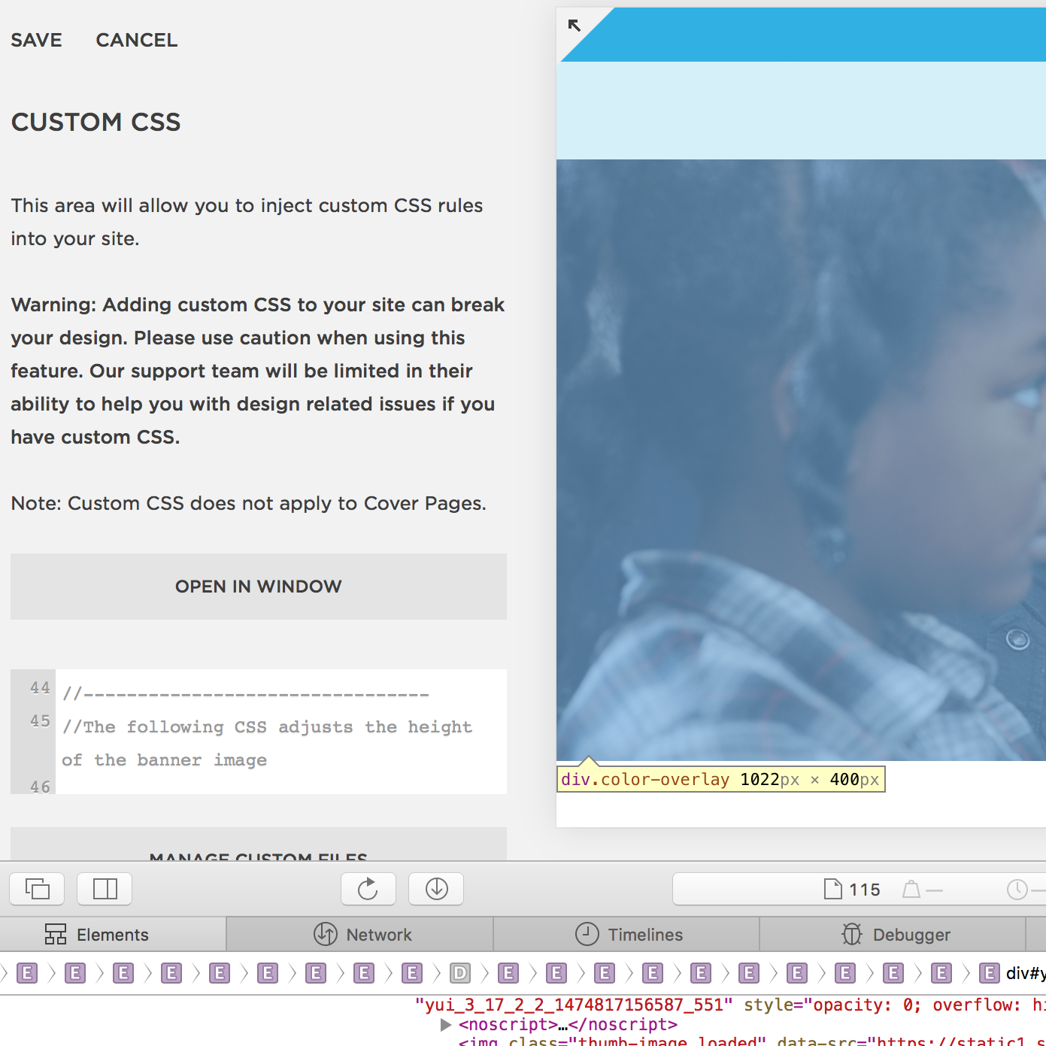Viewport: 1046px width, 1046px height.
Task: Click the SAVE button
Action: pos(36,41)
